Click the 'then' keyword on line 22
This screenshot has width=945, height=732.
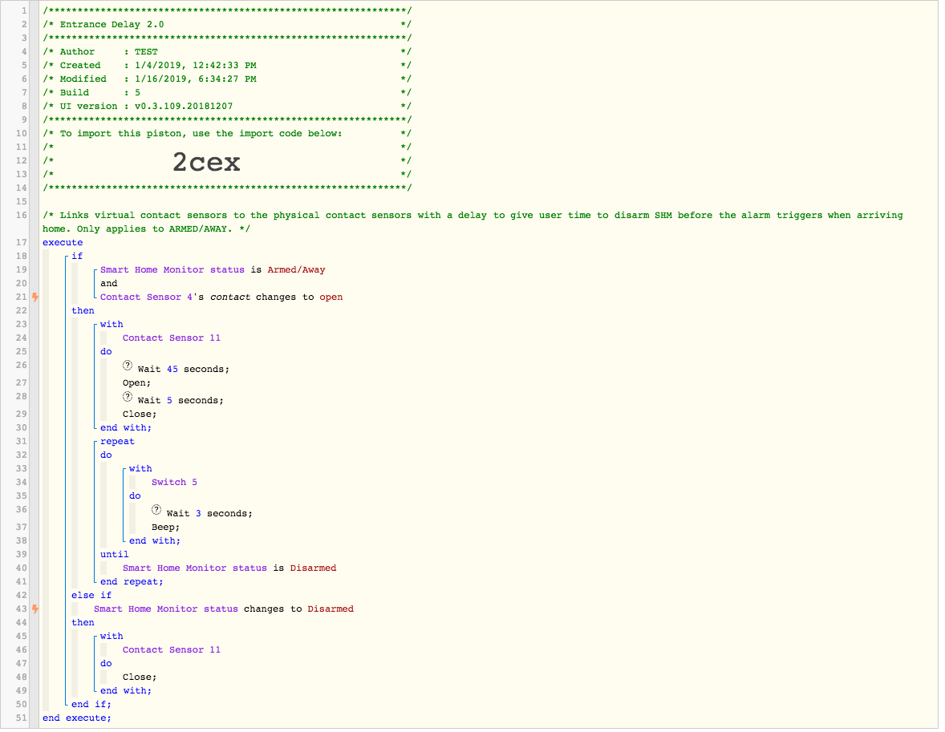(83, 311)
